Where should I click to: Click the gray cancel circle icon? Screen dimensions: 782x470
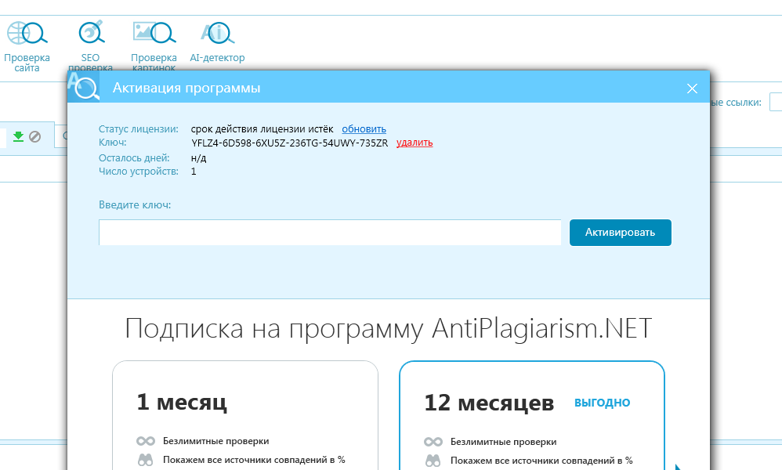pos(34,136)
